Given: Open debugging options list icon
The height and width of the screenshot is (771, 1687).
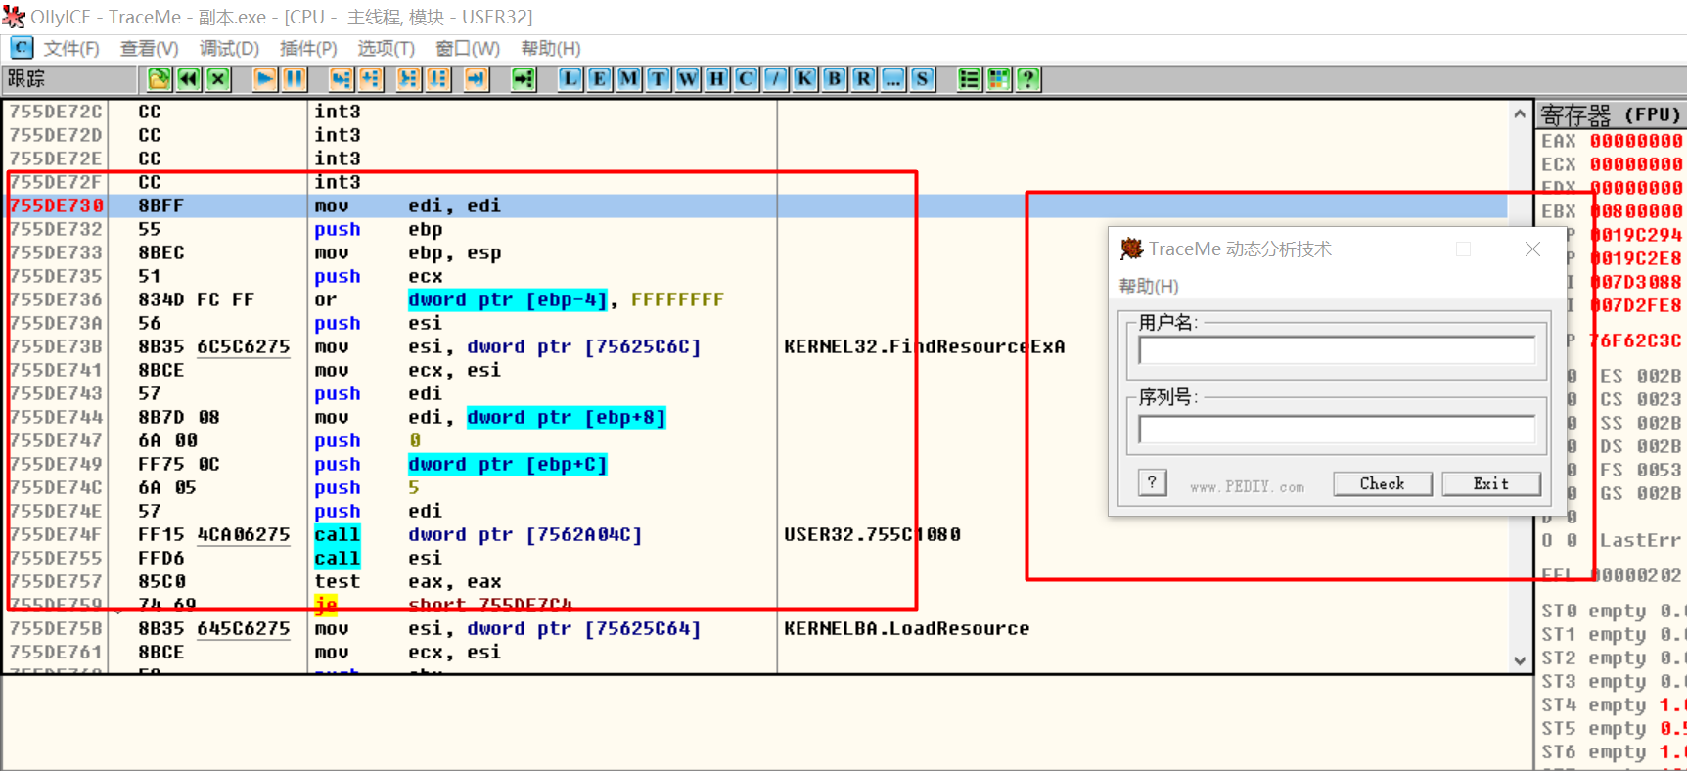Looking at the screenshot, I should click(970, 79).
